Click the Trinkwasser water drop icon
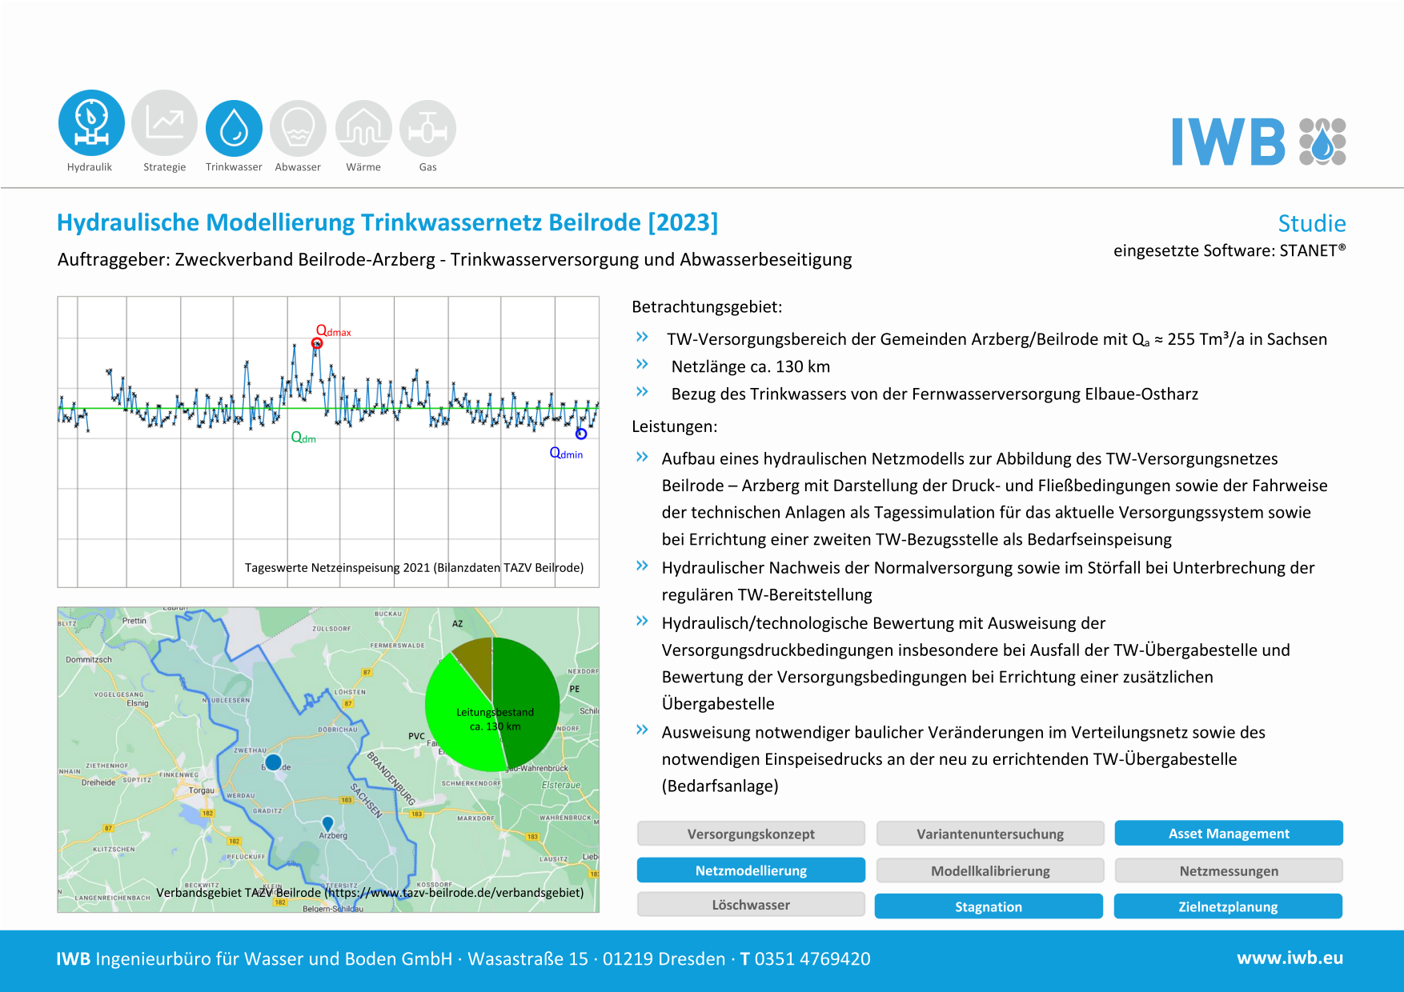Screen dimensions: 1404x992 coord(234,128)
